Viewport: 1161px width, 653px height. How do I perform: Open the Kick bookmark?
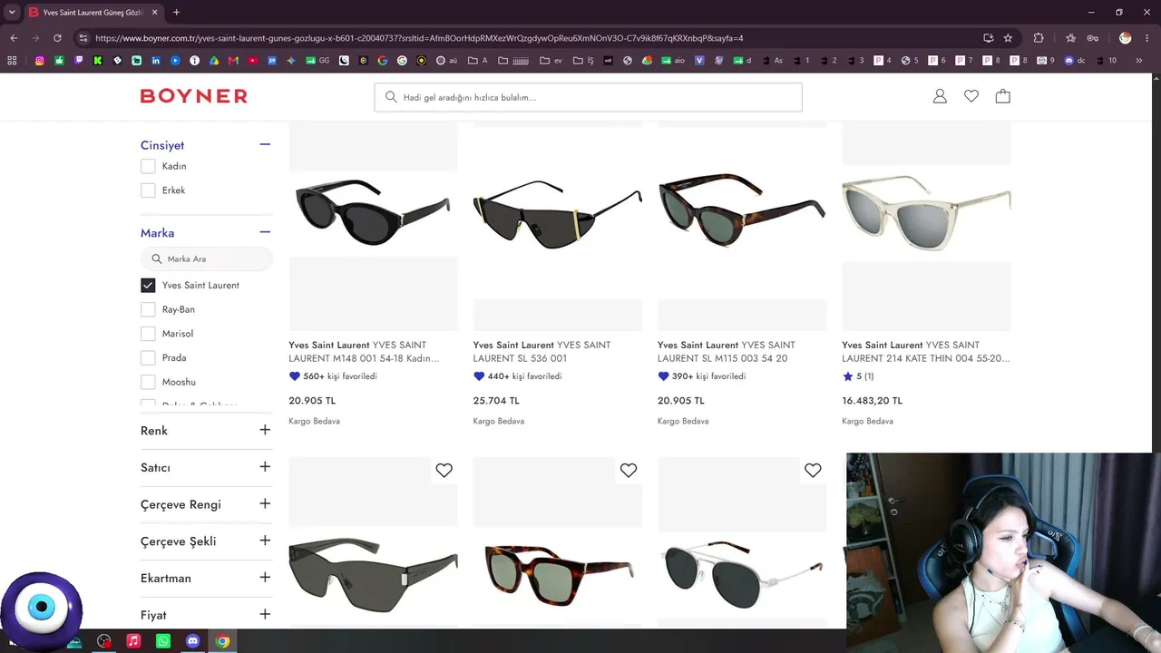[x=98, y=61]
